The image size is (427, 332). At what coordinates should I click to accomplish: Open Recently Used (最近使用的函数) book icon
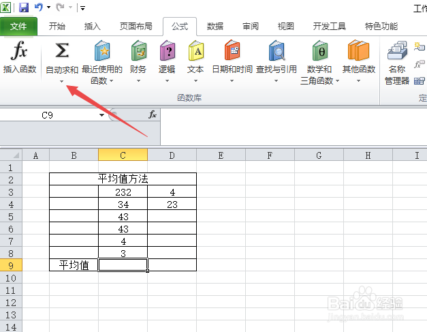pos(102,50)
